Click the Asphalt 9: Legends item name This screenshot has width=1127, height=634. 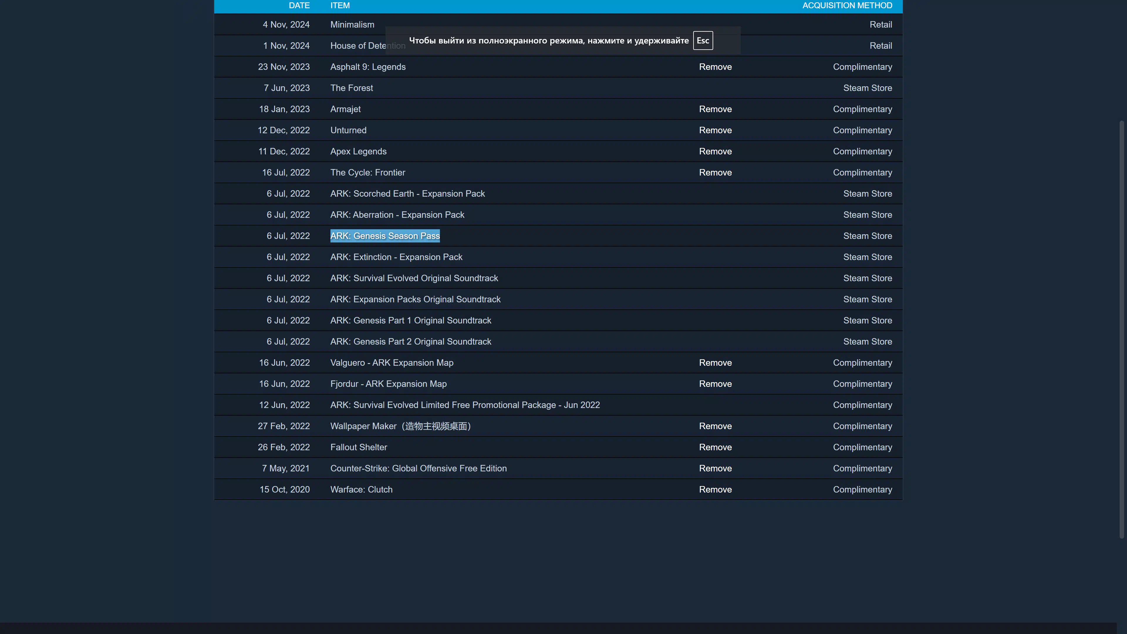pos(368,67)
